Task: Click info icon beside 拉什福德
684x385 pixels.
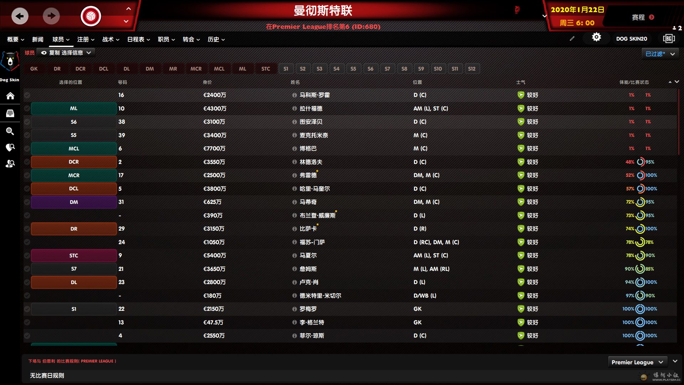Action: coord(294,108)
